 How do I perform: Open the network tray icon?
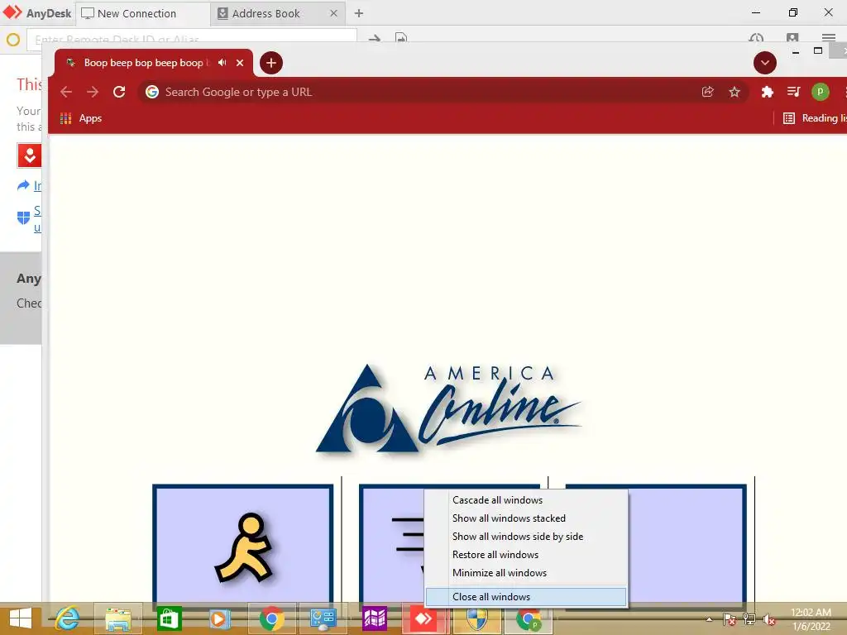pyautogui.click(x=749, y=619)
